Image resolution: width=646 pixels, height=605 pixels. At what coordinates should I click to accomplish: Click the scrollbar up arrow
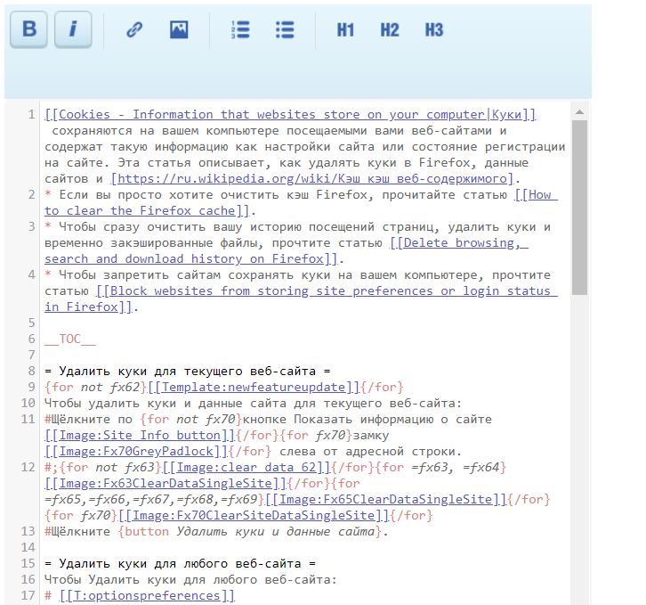click(579, 112)
